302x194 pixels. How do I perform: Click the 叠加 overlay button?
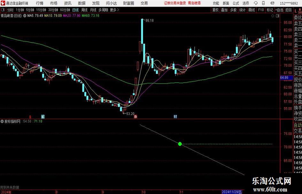pyautogui.click(x=224, y=10)
